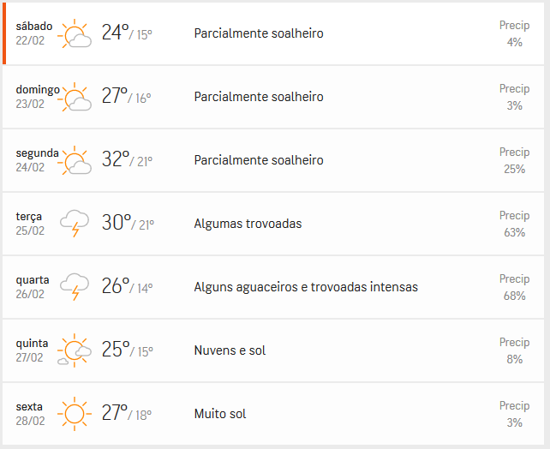Click the clouds and sun icon for quinta
The height and width of the screenshot is (449, 550).
coord(75,350)
